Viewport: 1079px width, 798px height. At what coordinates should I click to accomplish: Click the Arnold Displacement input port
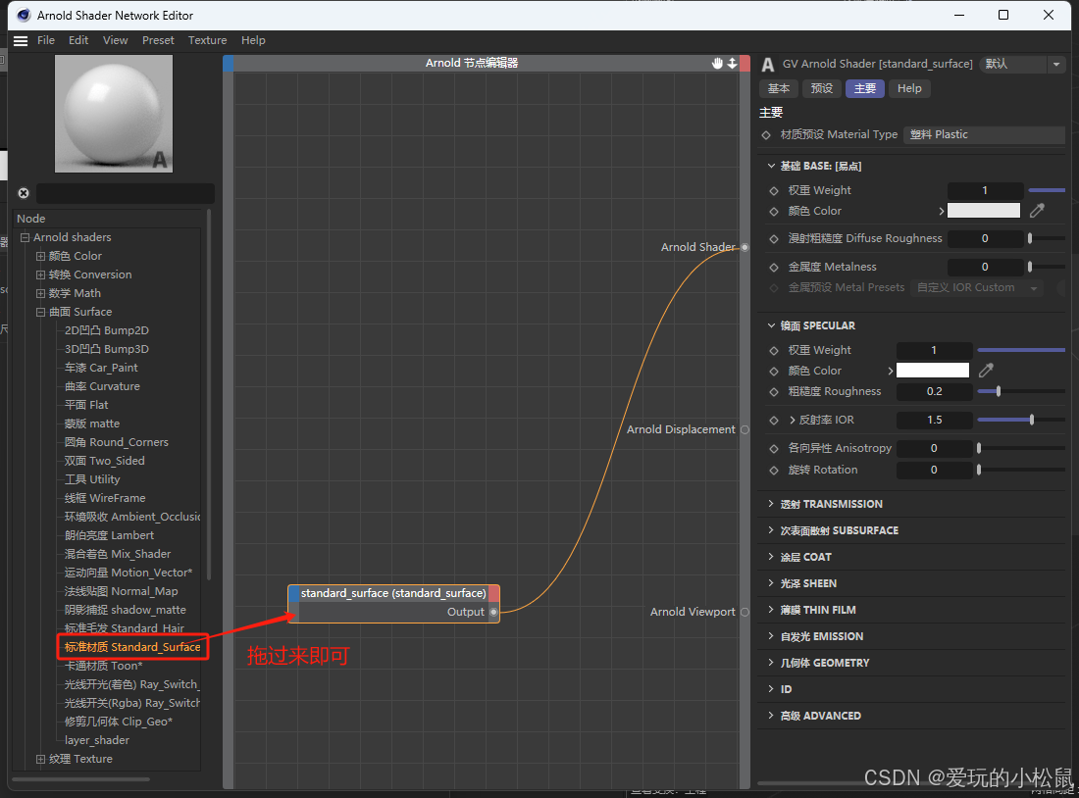pyautogui.click(x=745, y=429)
